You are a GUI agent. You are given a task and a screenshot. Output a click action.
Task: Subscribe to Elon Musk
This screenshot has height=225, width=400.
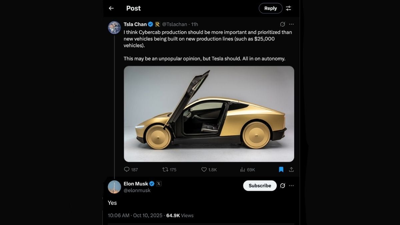(259, 186)
